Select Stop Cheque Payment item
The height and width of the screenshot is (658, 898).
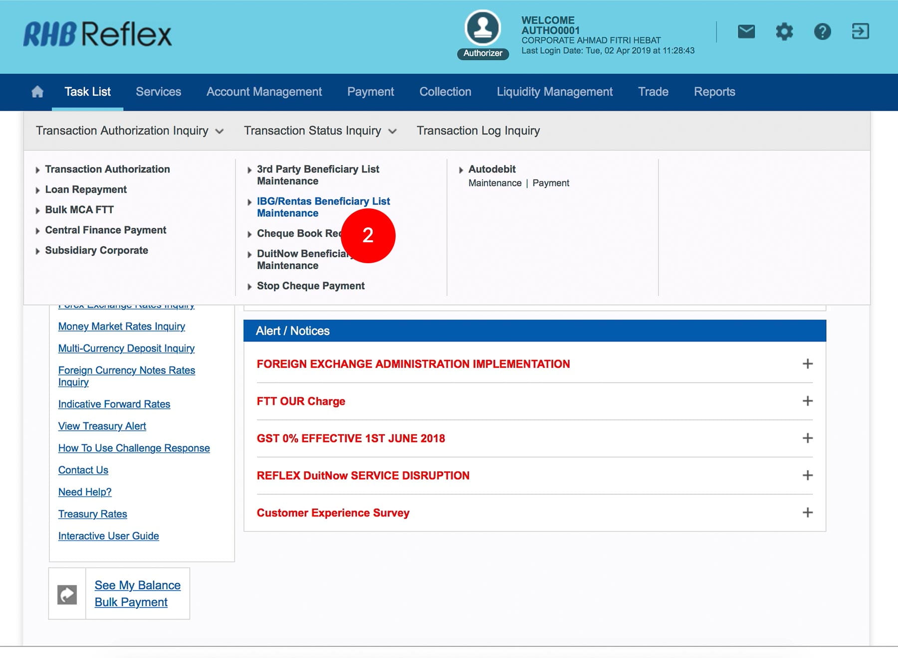[310, 286]
